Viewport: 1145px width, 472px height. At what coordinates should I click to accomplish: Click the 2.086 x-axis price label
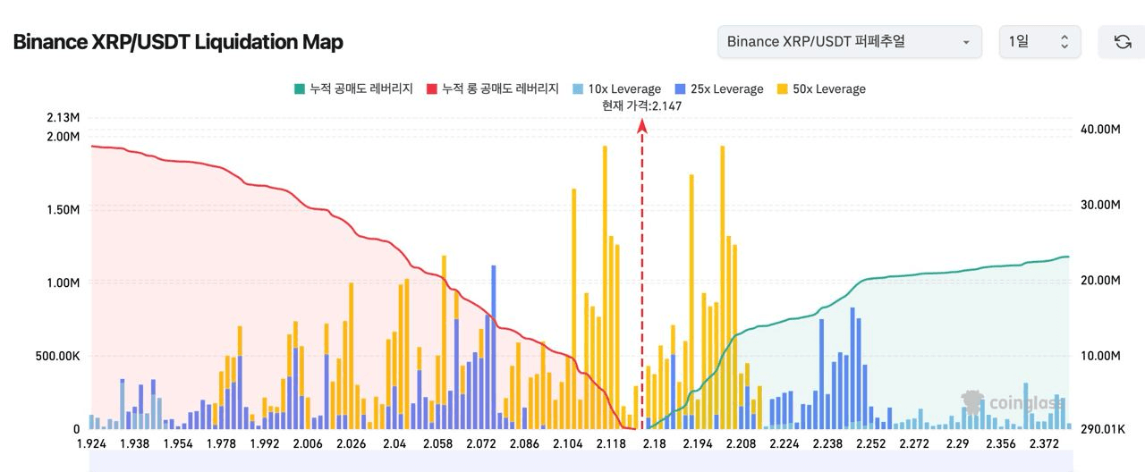pyautogui.click(x=524, y=443)
